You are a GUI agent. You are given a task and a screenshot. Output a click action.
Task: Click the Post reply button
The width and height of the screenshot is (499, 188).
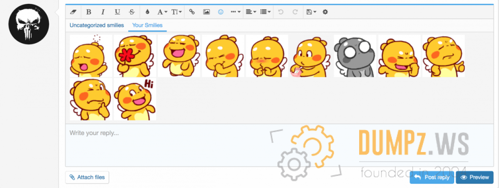point(432,177)
